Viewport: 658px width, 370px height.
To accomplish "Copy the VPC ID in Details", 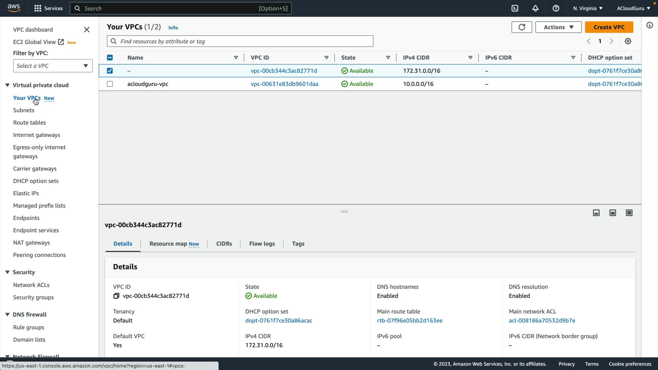I will click(116, 296).
